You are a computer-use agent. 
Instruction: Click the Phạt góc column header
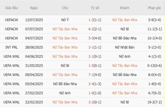tap(155, 8)
